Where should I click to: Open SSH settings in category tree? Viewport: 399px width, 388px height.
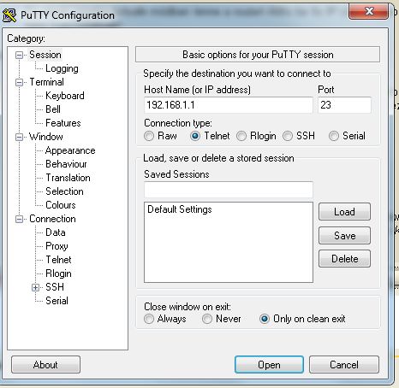point(55,287)
